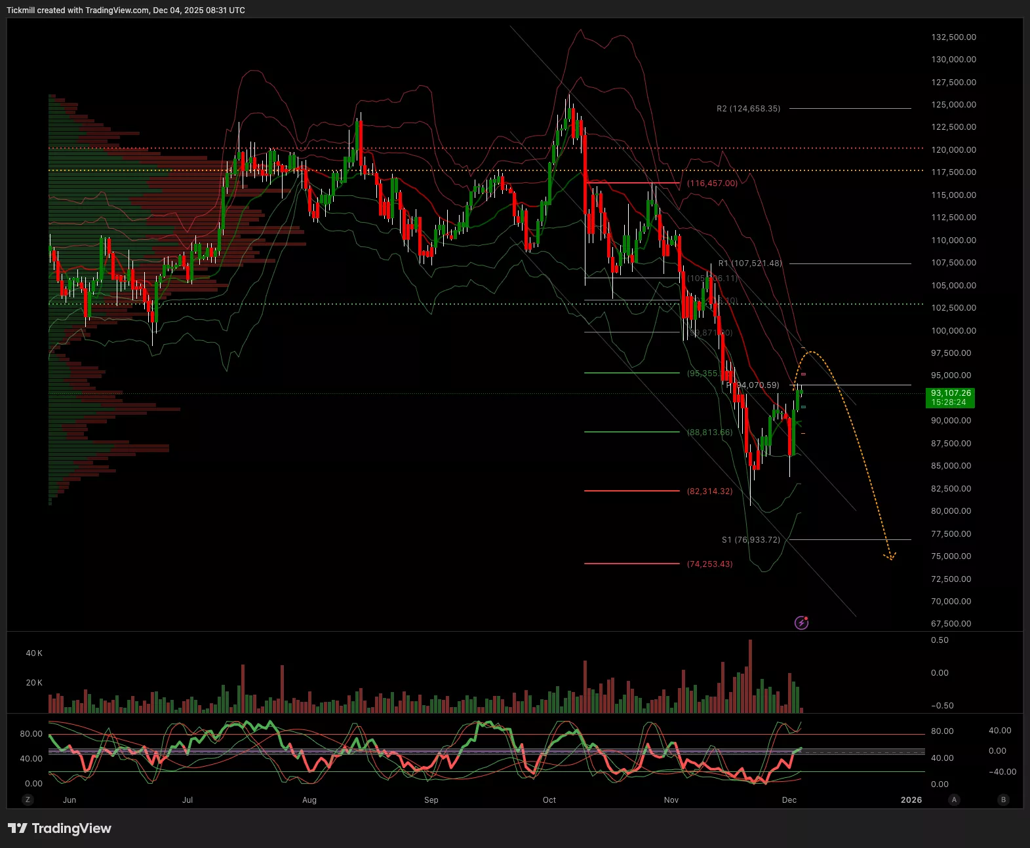Click the Oct label on time axis

pos(549,800)
